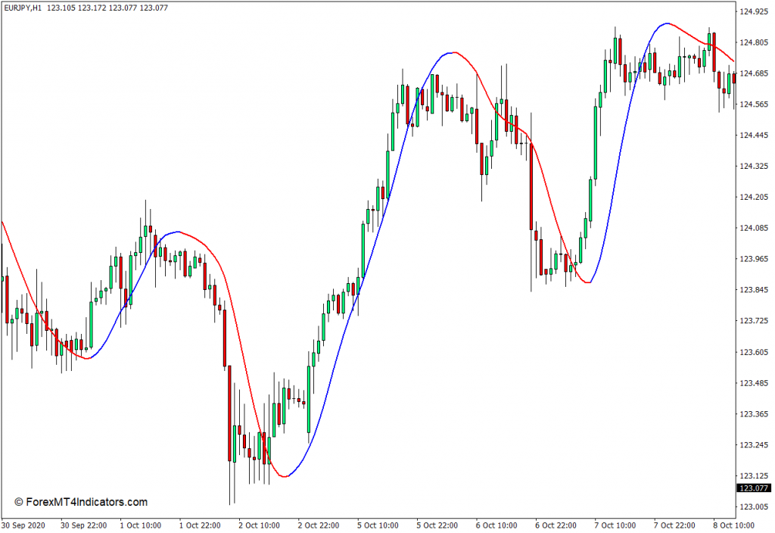Select the 2 Oct 22:00 time label
This screenshot has width=775, height=533.
319,525
